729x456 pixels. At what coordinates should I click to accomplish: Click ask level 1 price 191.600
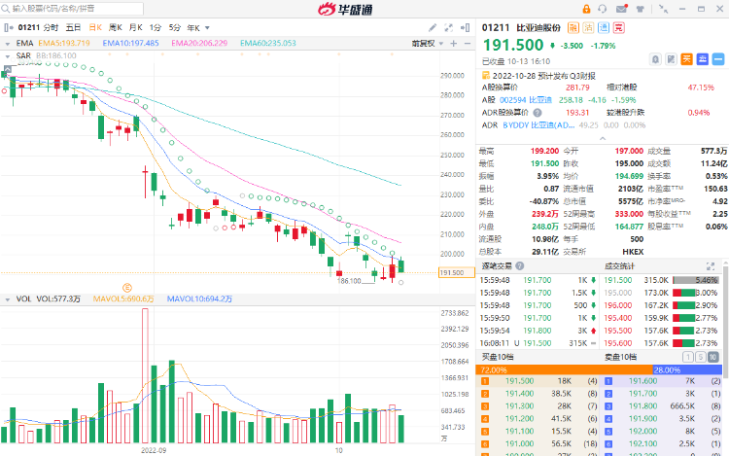643,381
